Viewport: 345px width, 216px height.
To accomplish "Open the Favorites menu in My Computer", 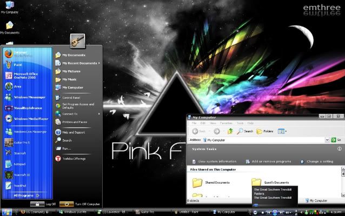I will point(226,123).
